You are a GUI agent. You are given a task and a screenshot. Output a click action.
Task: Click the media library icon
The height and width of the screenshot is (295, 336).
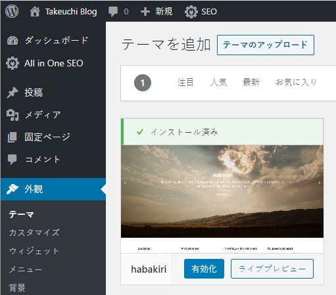(12, 115)
